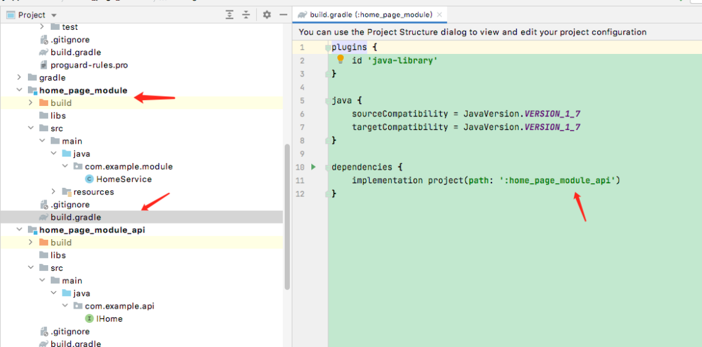Screen dimensions: 702x347
Task: Open the Project view dropdown
Action: pyautogui.click(x=54, y=15)
